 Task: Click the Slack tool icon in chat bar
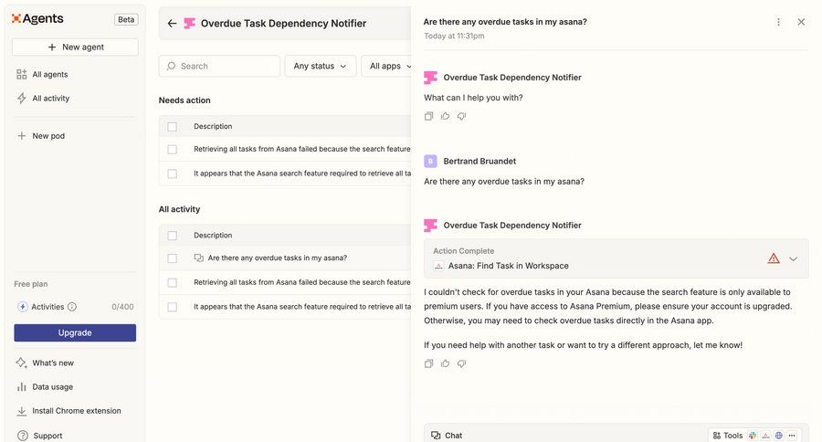pos(753,436)
